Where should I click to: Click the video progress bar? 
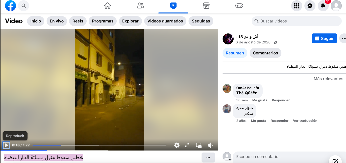pyautogui.click(x=99, y=145)
